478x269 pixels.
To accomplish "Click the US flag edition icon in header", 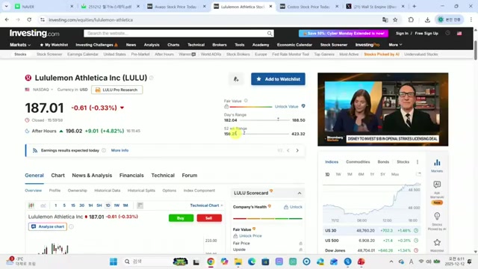I will point(459,33).
